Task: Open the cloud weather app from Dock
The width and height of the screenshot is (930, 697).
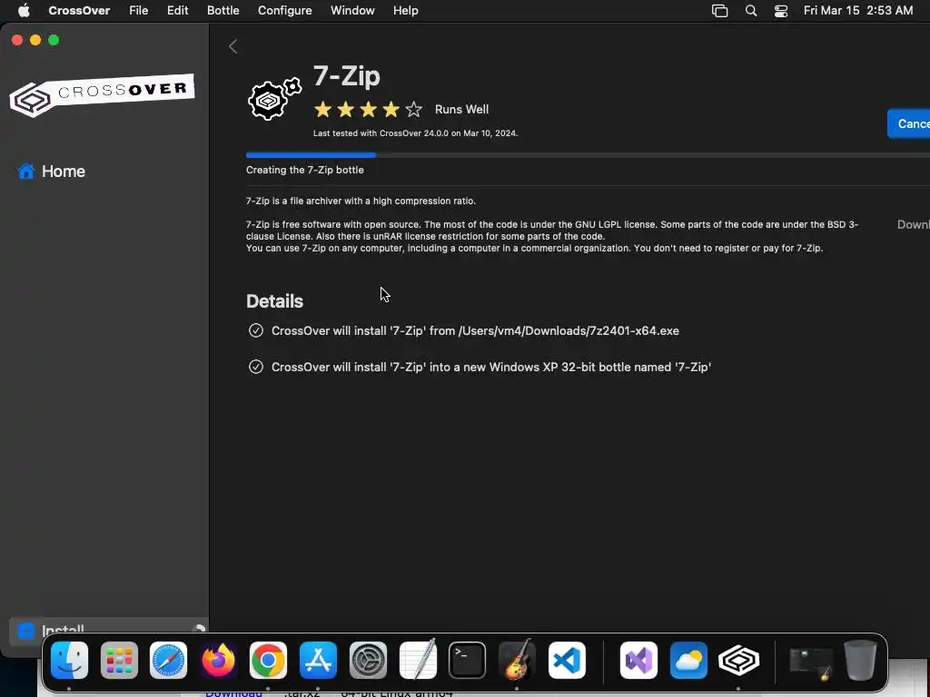Action: tap(688, 660)
